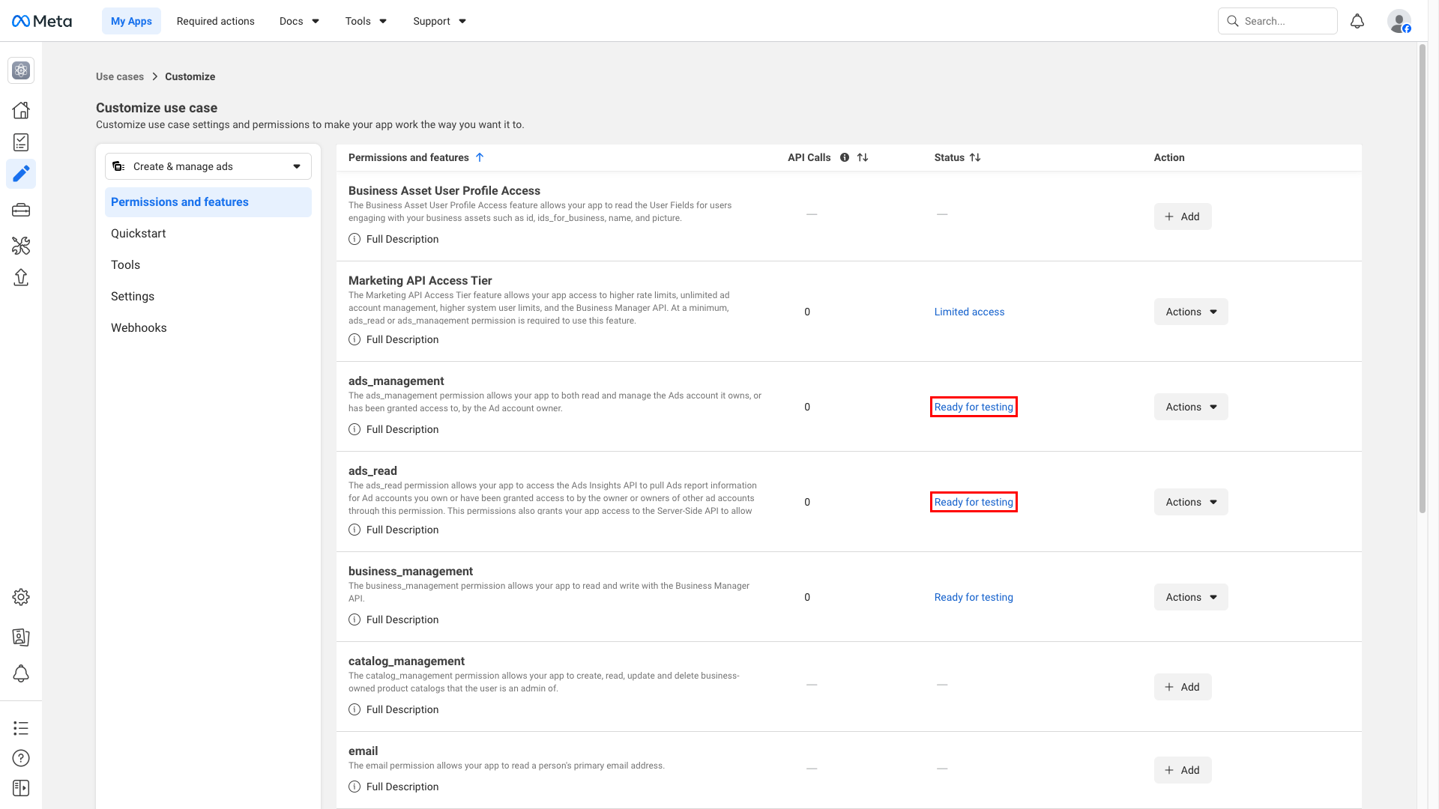Toggle sidebar panel icon at bottom

pos(21,788)
